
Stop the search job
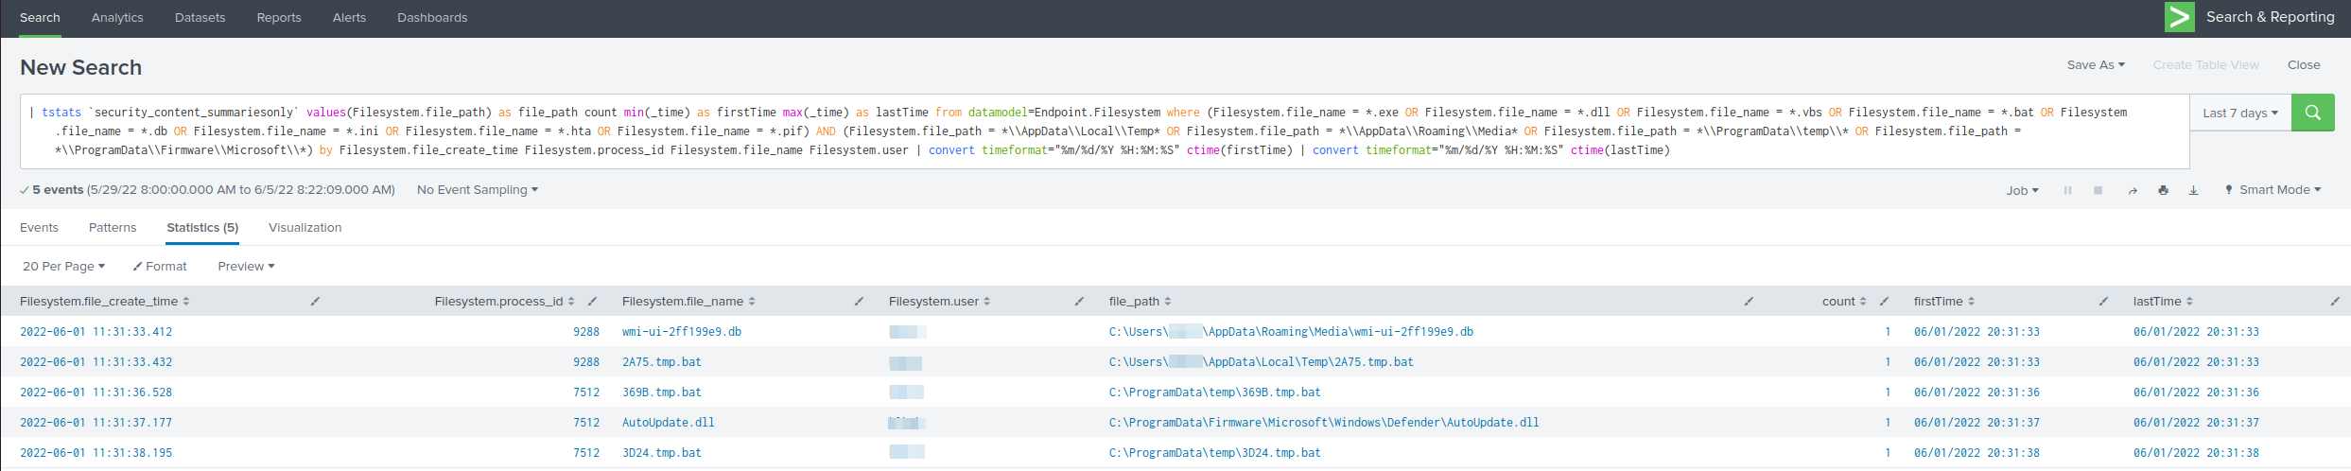[2098, 190]
